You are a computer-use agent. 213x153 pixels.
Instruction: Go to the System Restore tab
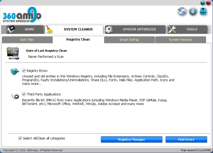[x=180, y=40]
